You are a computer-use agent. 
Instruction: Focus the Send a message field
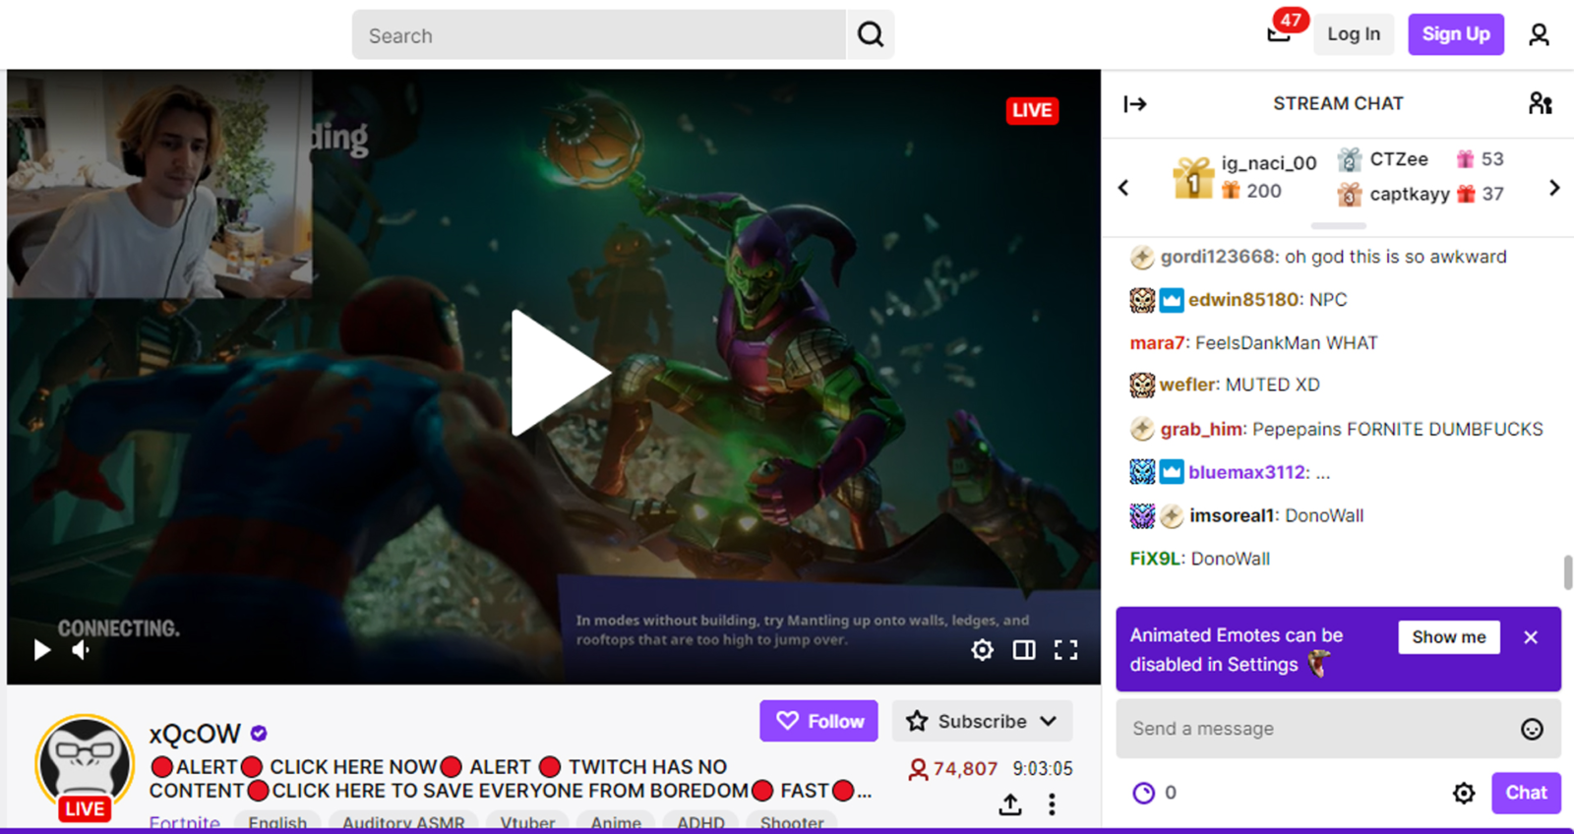(1338, 729)
